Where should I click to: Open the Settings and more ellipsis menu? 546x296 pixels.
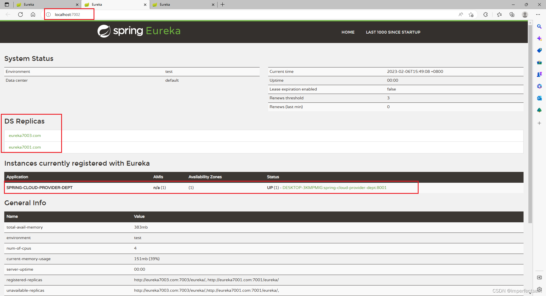click(538, 15)
